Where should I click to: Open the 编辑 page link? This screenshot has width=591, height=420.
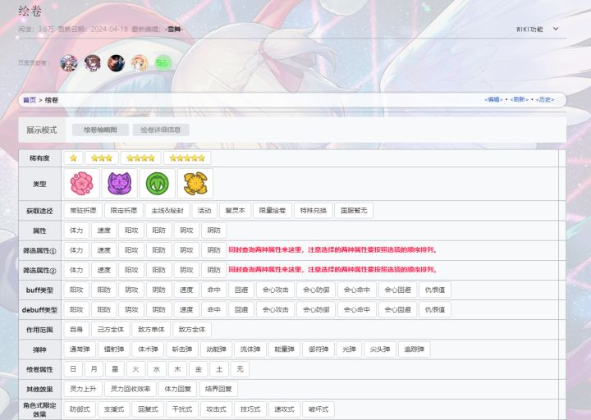(494, 99)
